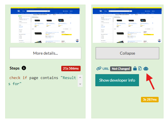Viewport: 167px width, 121px height.
Task: Click the up arrow in the steps scrollbar
Action: click(x=80, y=77)
